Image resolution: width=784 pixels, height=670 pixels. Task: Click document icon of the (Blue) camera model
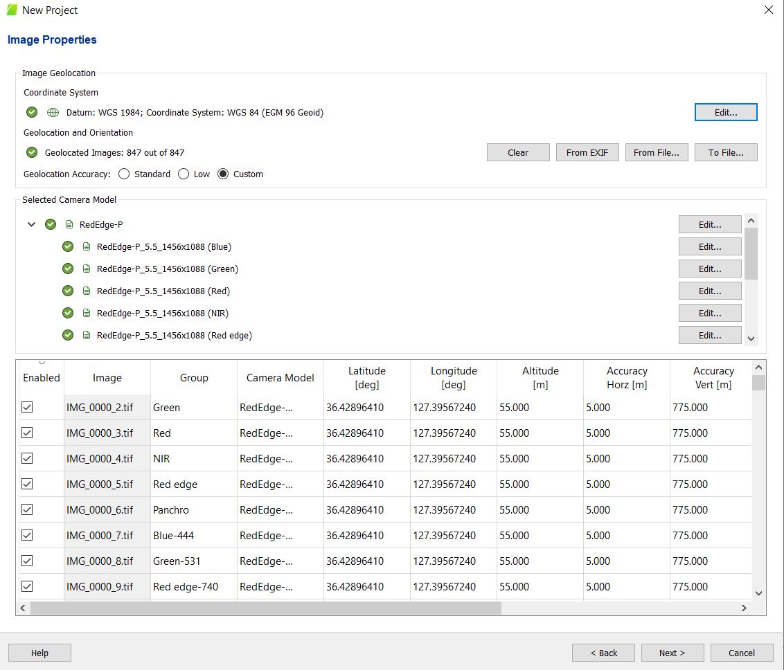87,246
